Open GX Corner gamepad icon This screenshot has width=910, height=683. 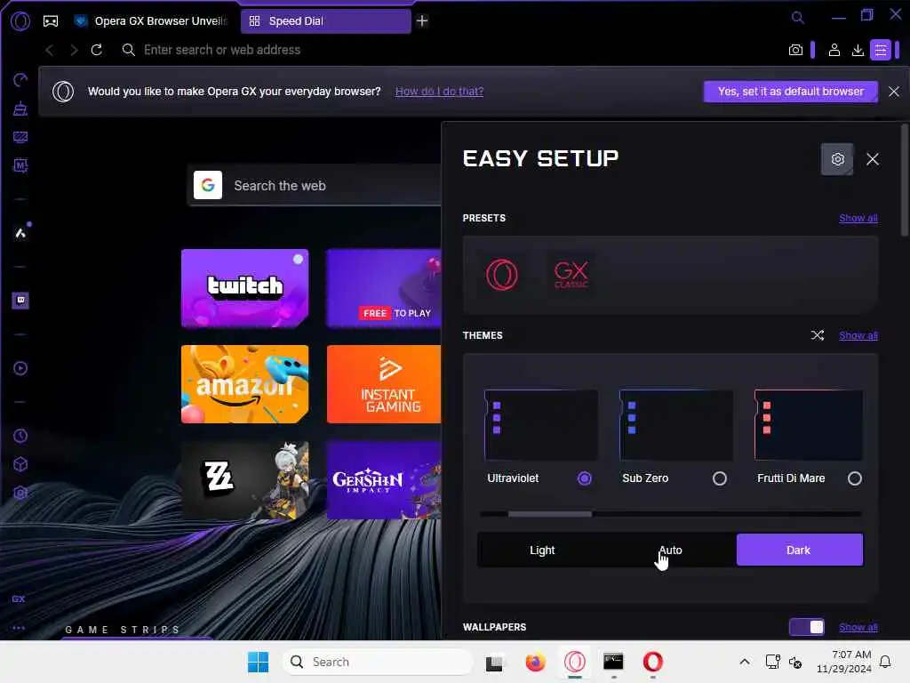[x=51, y=21]
